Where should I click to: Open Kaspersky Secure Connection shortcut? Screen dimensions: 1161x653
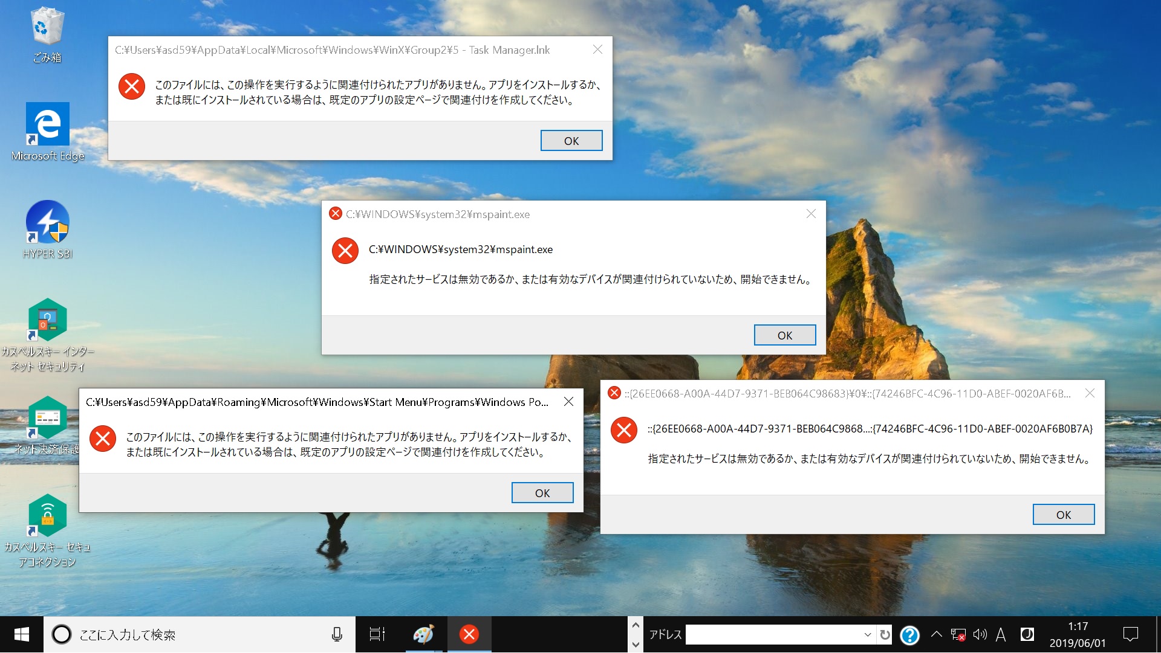coord(47,516)
